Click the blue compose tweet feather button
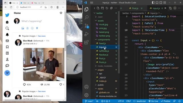The height and width of the screenshot is (103, 183). coord(7,73)
